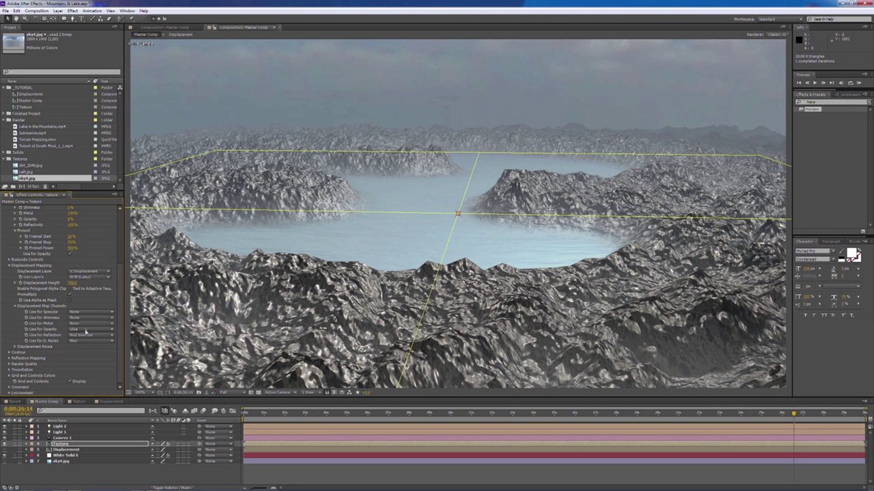Click Toggle Switches / Modes button
The height and width of the screenshot is (491, 874).
tap(172, 488)
